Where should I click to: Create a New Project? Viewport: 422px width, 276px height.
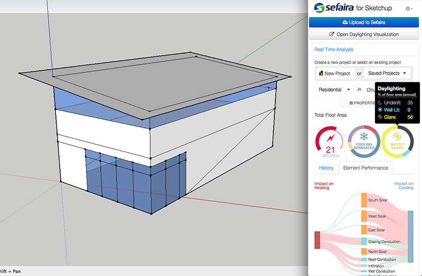pyautogui.click(x=334, y=73)
